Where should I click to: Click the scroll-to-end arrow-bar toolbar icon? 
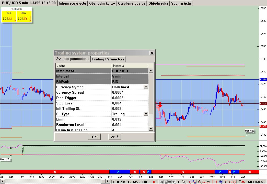pyautogui.click(x=161, y=182)
